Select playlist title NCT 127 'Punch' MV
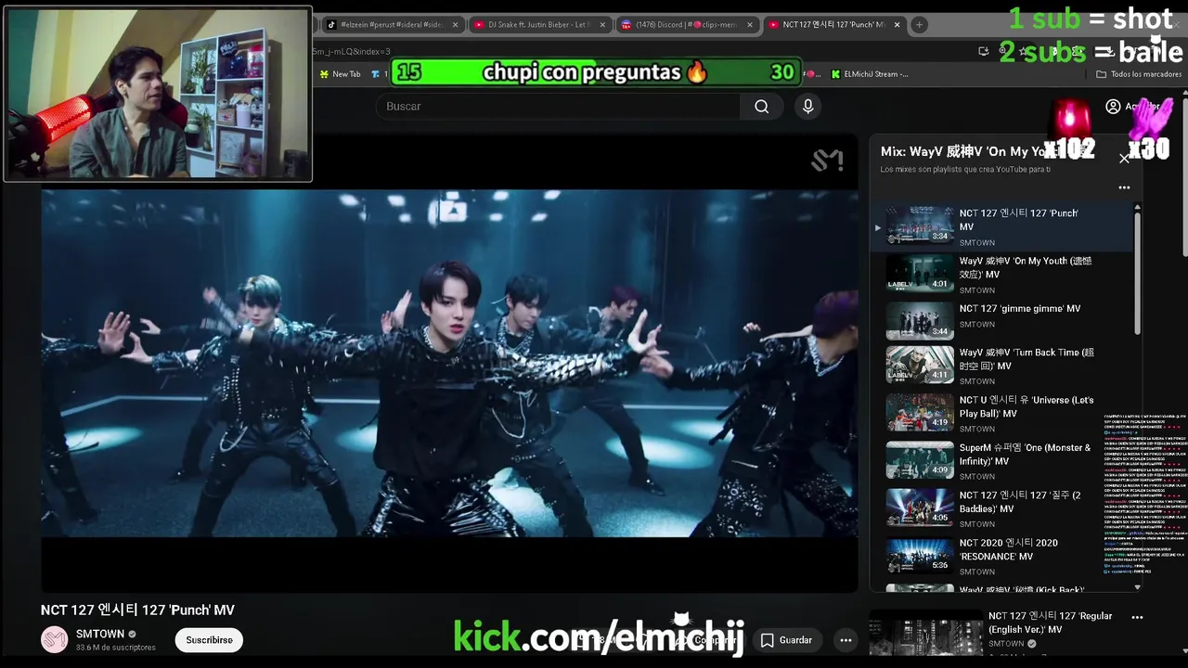 click(x=1018, y=220)
